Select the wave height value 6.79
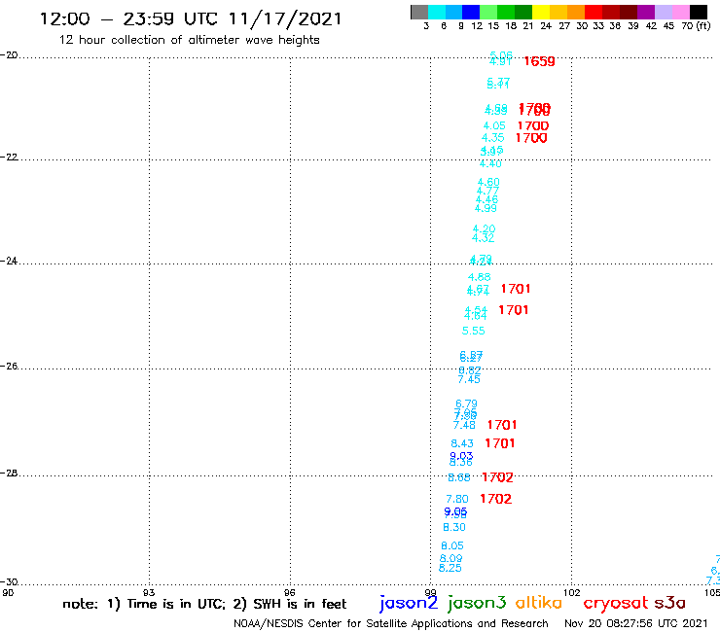Image resolution: width=720 pixels, height=632 pixels. [x=466, y=404]
